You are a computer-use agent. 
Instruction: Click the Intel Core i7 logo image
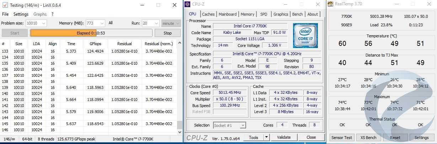point(305,36)
